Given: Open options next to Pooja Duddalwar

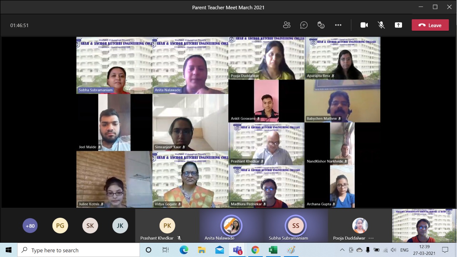Looking at the screenshot, I should pos(371,238).
